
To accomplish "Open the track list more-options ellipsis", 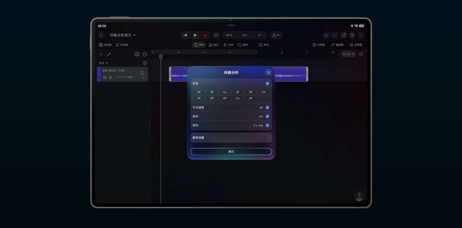I will (145, 54).
